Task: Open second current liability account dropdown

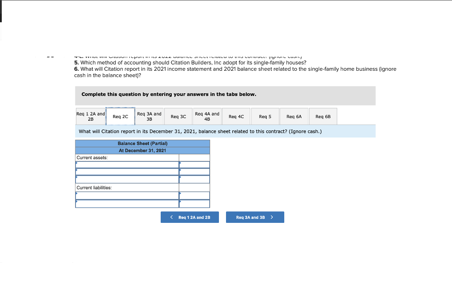Action: pyautogui.click(x=127, y=203)
